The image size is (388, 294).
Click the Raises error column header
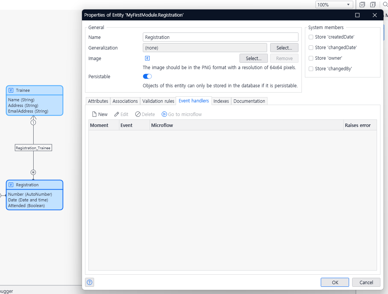(x=360, y=125)
